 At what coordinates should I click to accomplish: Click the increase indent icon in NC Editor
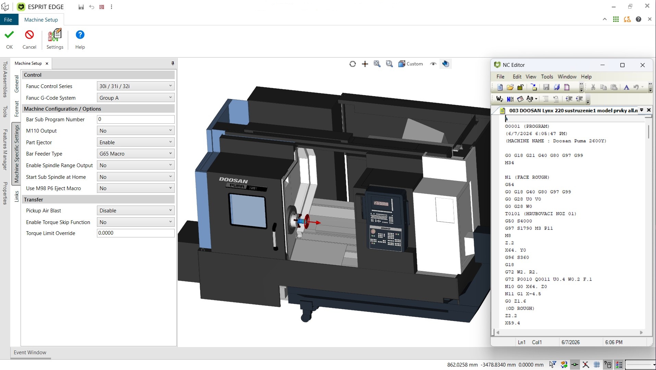pyautogui.click(x=569, y=99)
